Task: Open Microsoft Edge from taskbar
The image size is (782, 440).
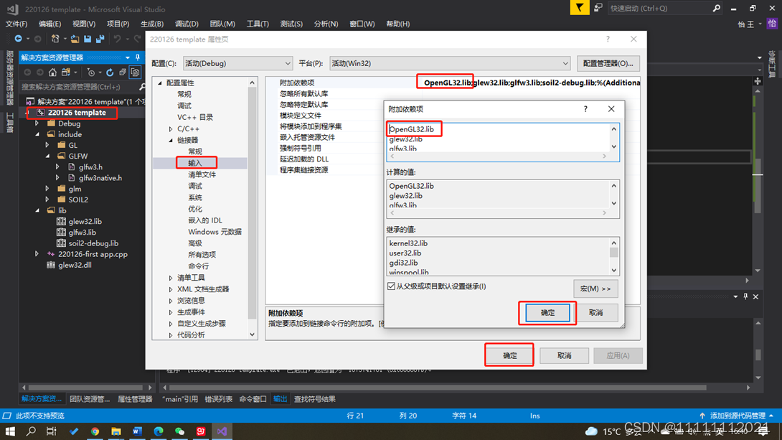Action: [x=159, y=431]
